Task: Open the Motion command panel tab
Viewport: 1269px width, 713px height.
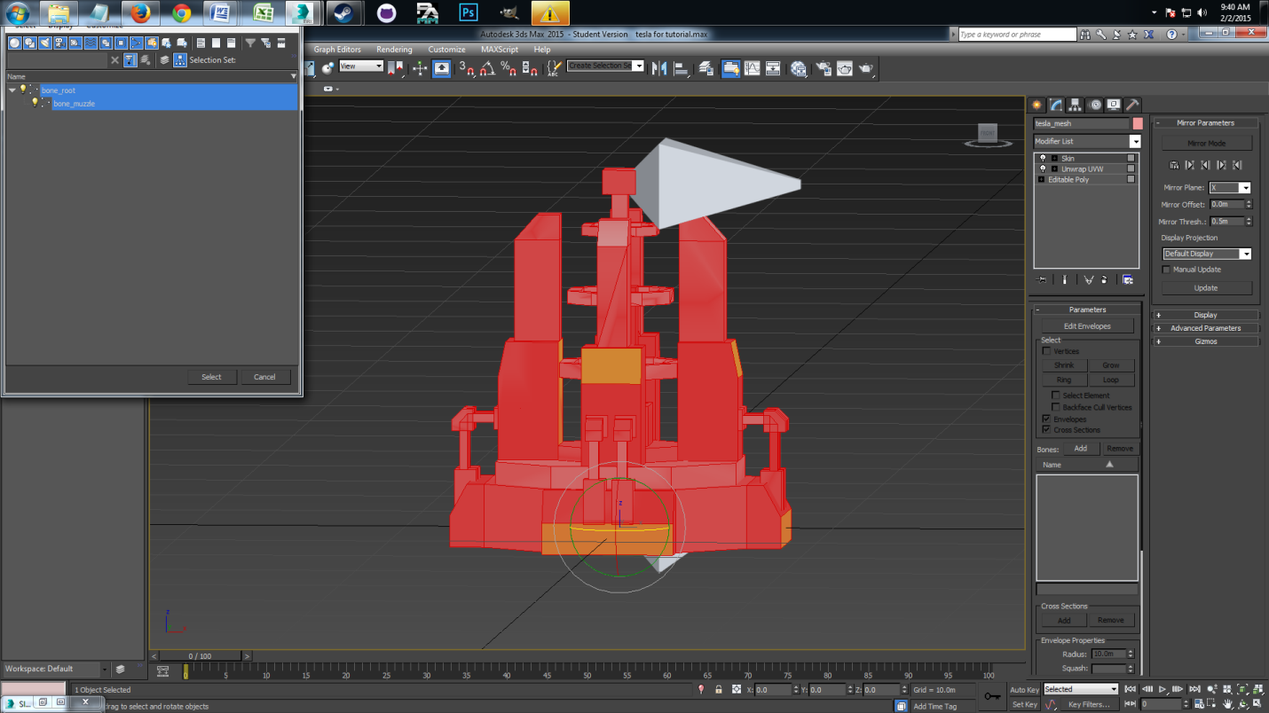Action: 1094,105
